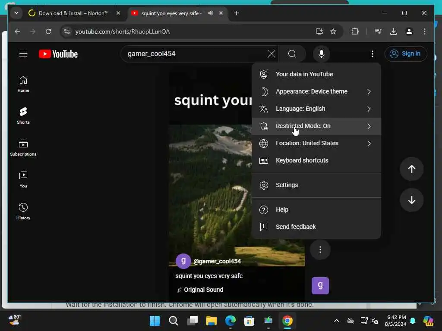
Task: Go to next short with down arrow
Action: coord(411,200)
